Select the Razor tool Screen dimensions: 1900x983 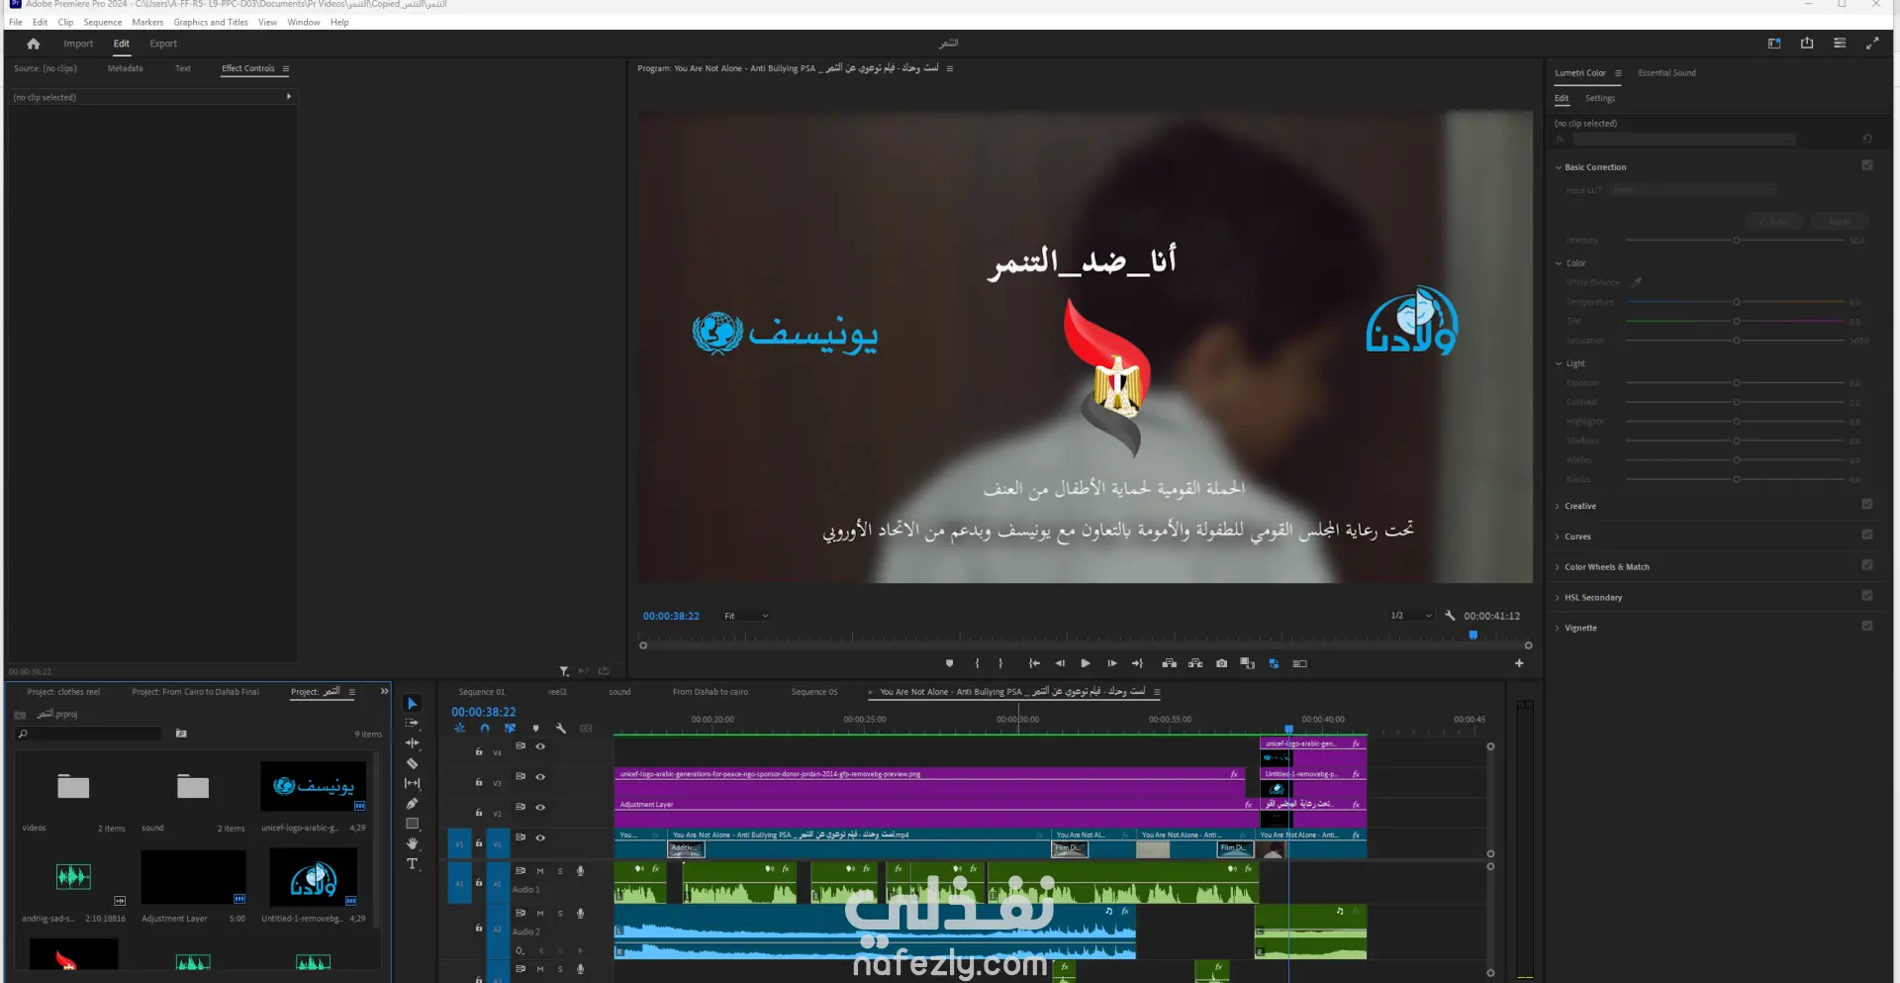tap(413, 763)
